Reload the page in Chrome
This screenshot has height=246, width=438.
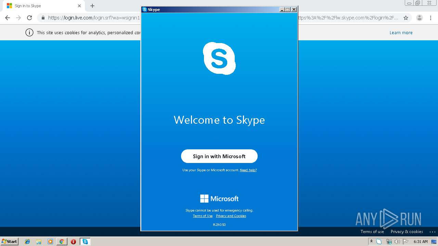coord(29,18)
